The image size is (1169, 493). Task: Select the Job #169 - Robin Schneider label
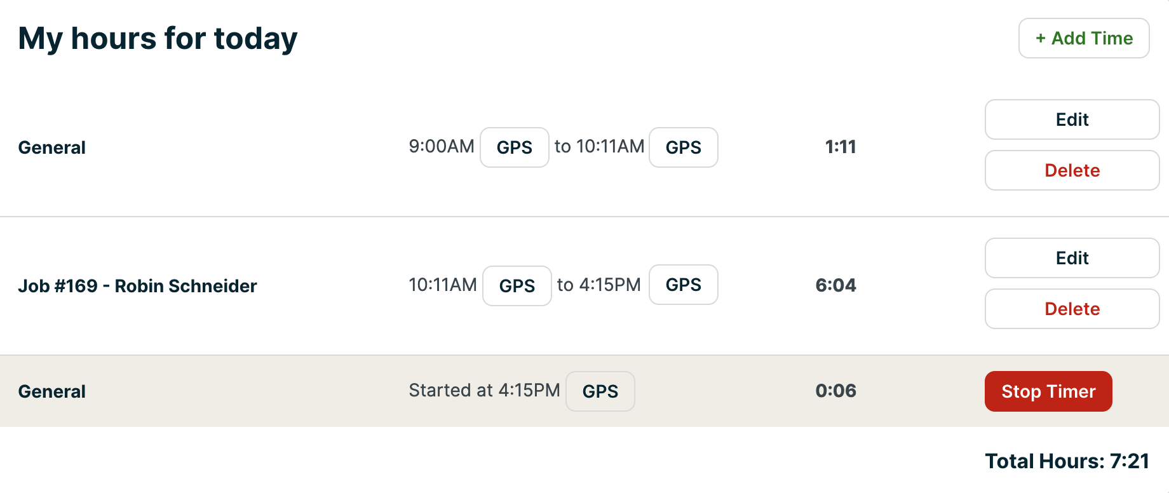pyautogui.click(x=137, y=286)
